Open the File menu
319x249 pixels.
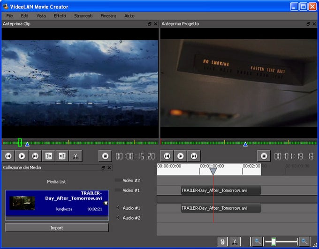9,15
